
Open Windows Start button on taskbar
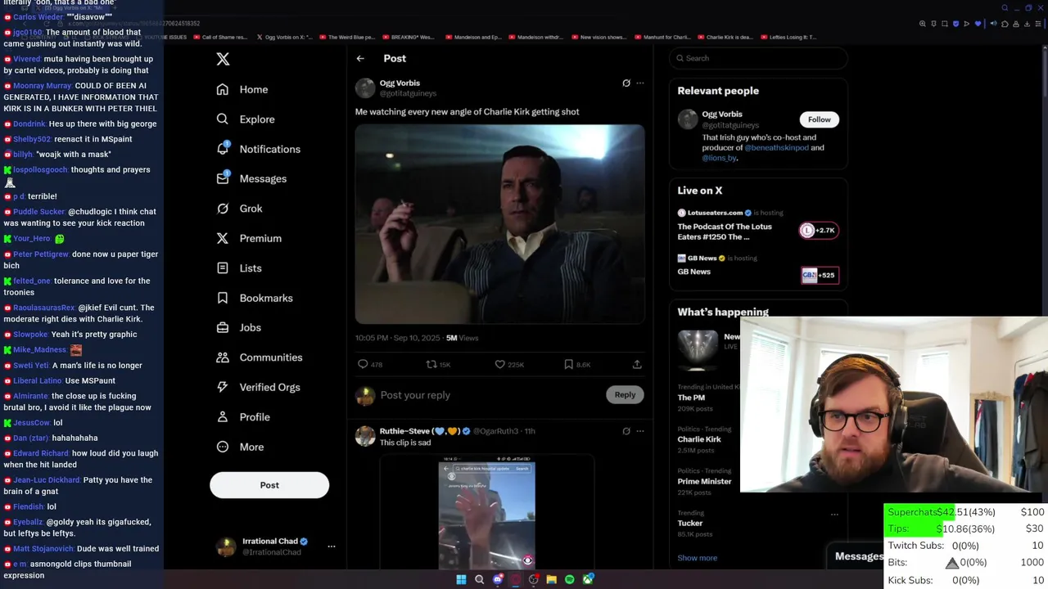pyautogui.click(x=461, y=580)
